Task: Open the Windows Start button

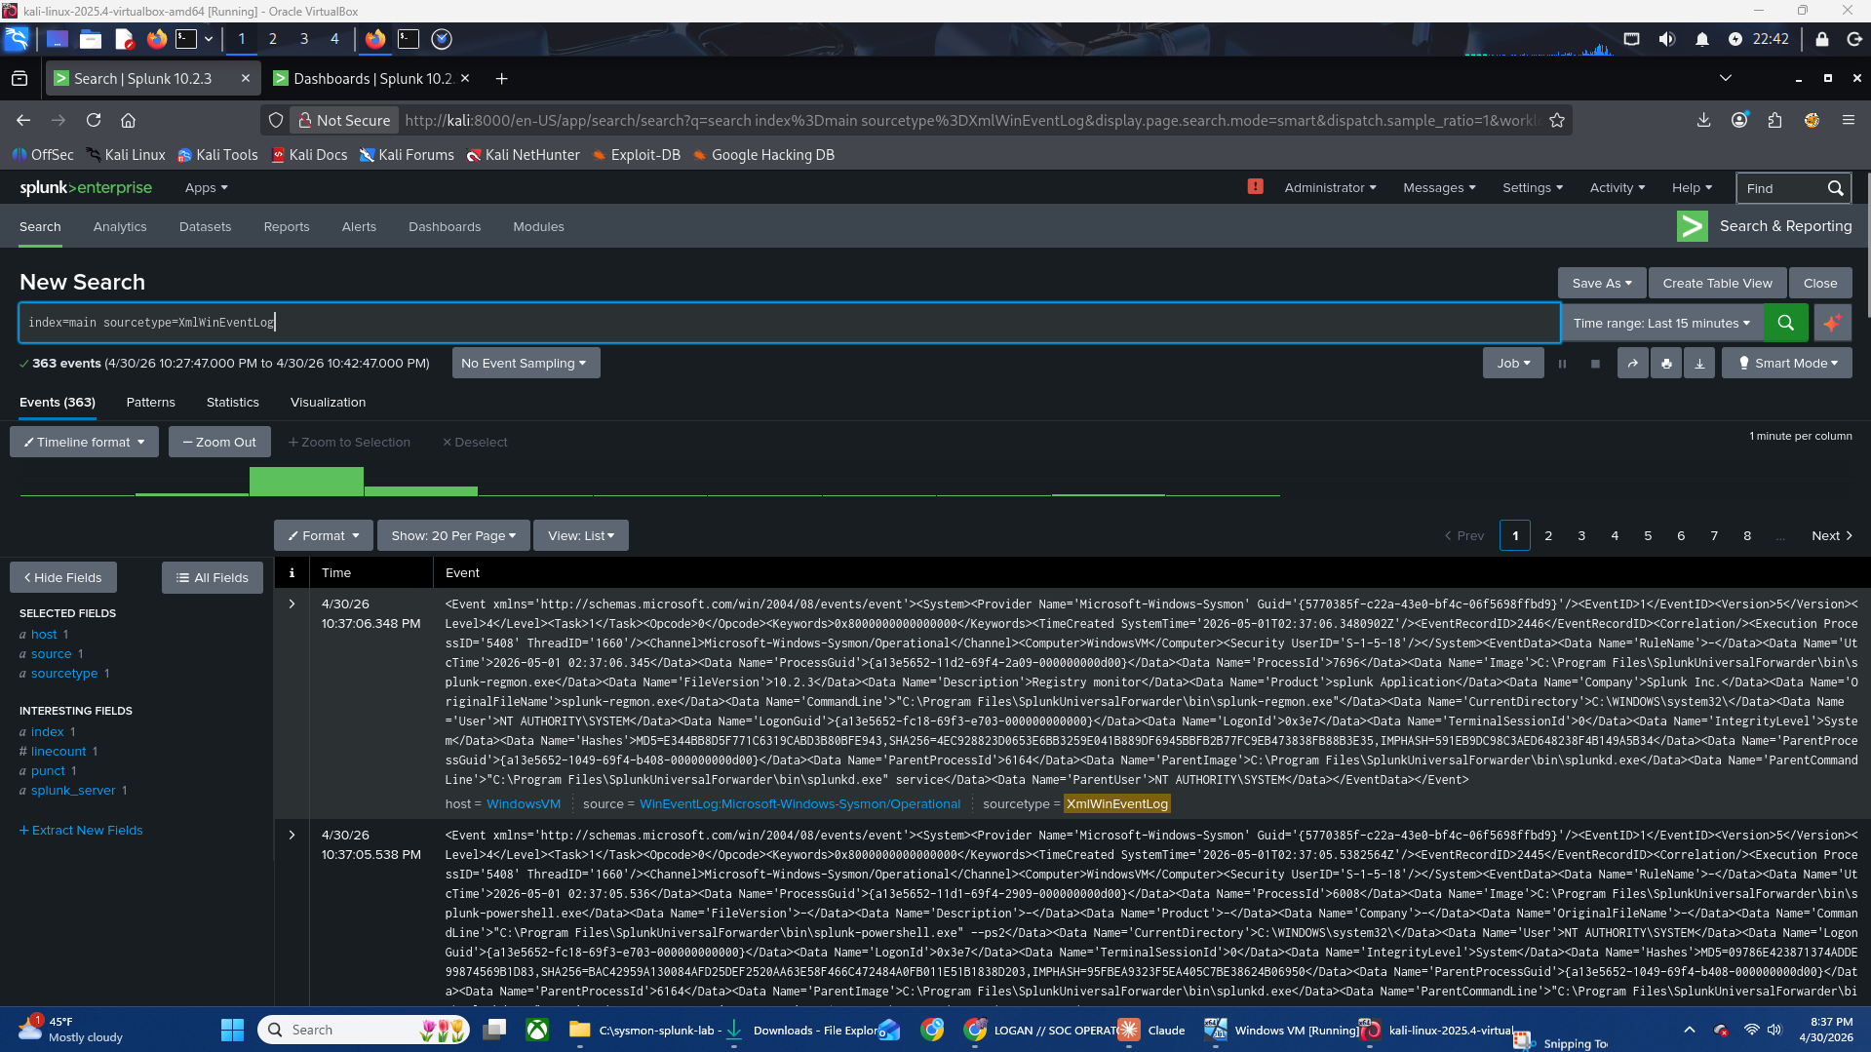Action: pyautogui.click(x=232, y=1030)
